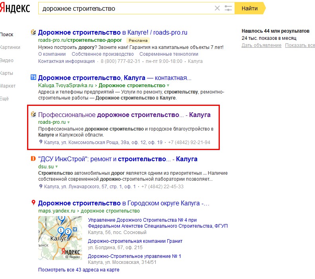315x279 pixels.
Task: Expand dropdown arrow next to roads-pro.ru url
Action: (68, 122)
